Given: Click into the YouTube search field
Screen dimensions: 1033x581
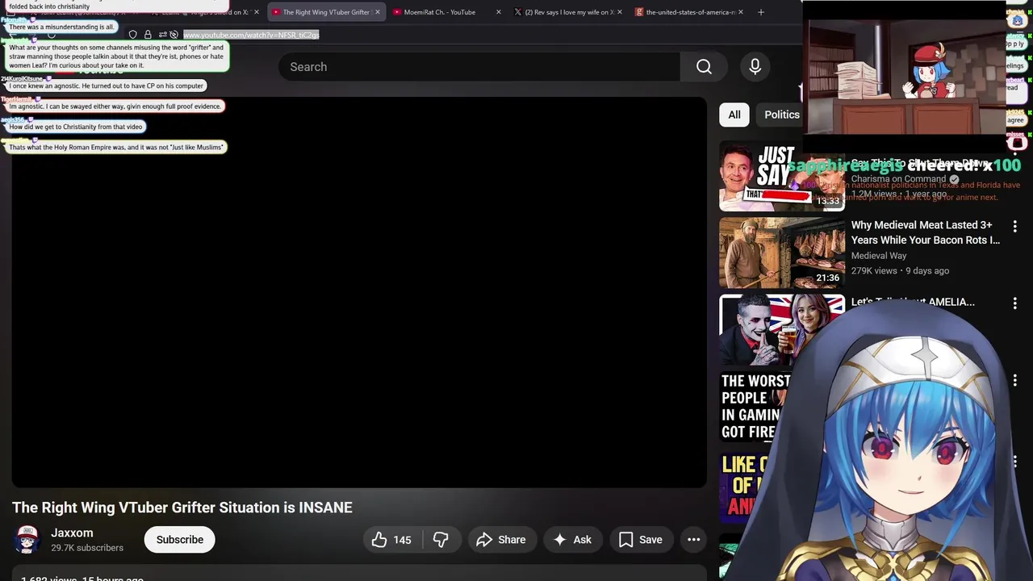Looking at the screenshot, I should pos(479,67).
